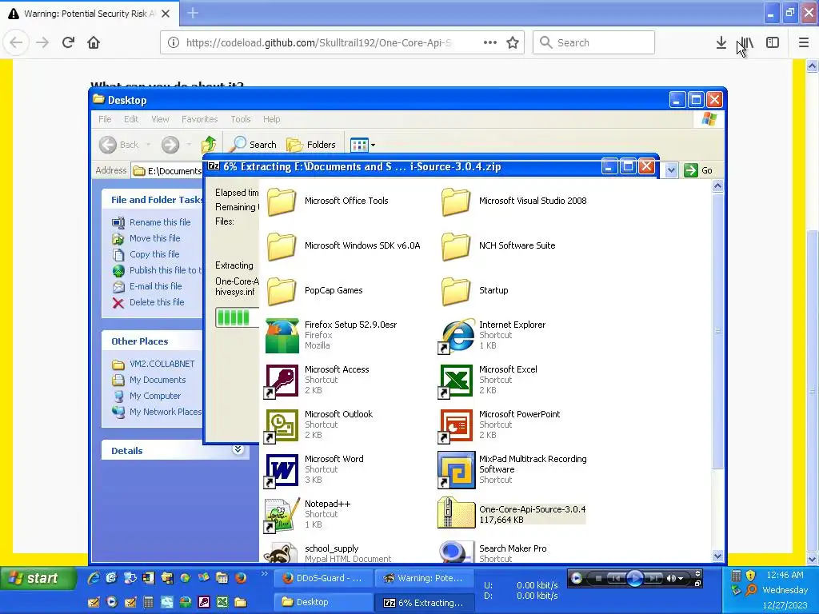This screenshot has height=614, width=819.
Task: Open VM2.COLLABNET in Other Places
Action: point(162,364)
